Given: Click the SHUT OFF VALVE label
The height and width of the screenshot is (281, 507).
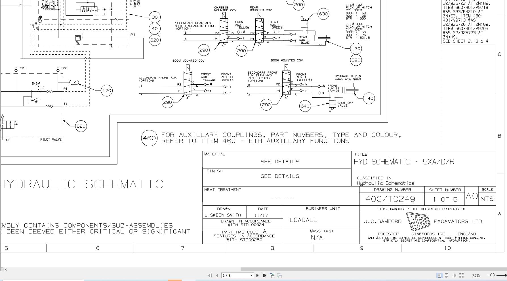Looking at the screenshot, I should click(345, 104).
